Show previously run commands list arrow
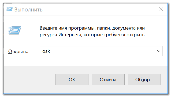Screen dimensions: 171x97 click(159, 51)
